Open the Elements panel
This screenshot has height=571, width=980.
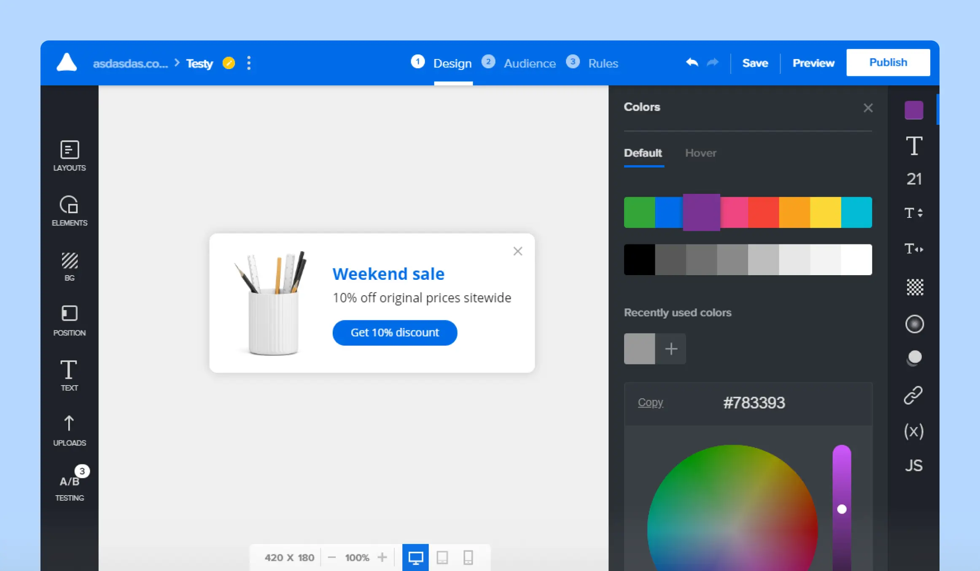(x=70, y=211)
